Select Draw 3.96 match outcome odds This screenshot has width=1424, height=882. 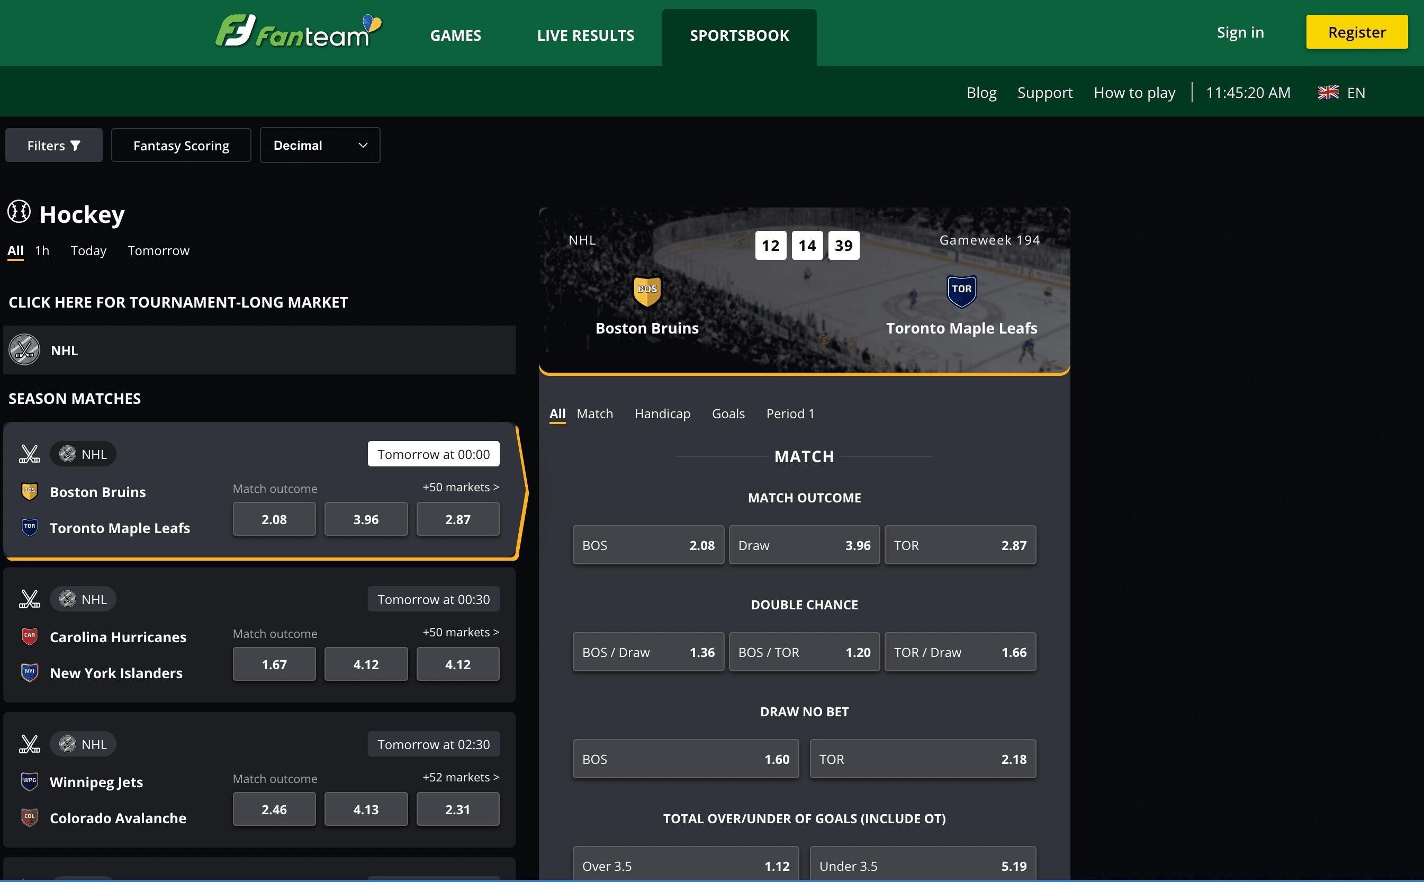click(x=804, y=545)
